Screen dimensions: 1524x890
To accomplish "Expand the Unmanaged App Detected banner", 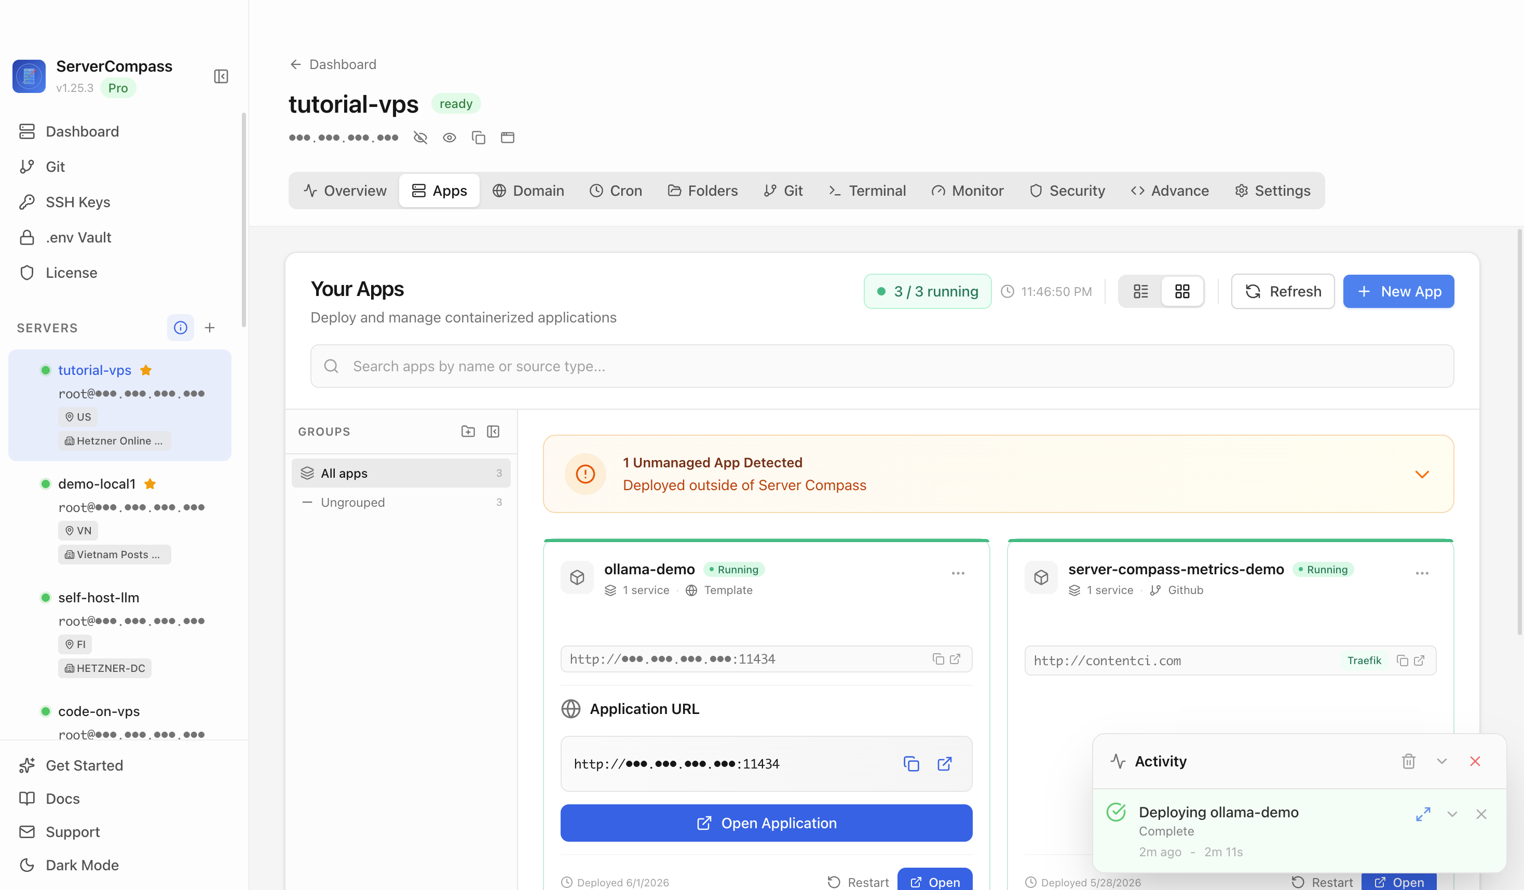I will coord(1422,475).
